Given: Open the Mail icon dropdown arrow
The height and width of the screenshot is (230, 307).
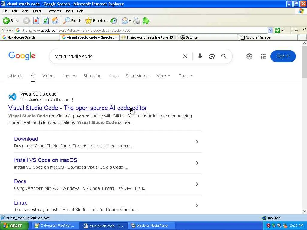Looking at the screenshot, I should 130,21.
